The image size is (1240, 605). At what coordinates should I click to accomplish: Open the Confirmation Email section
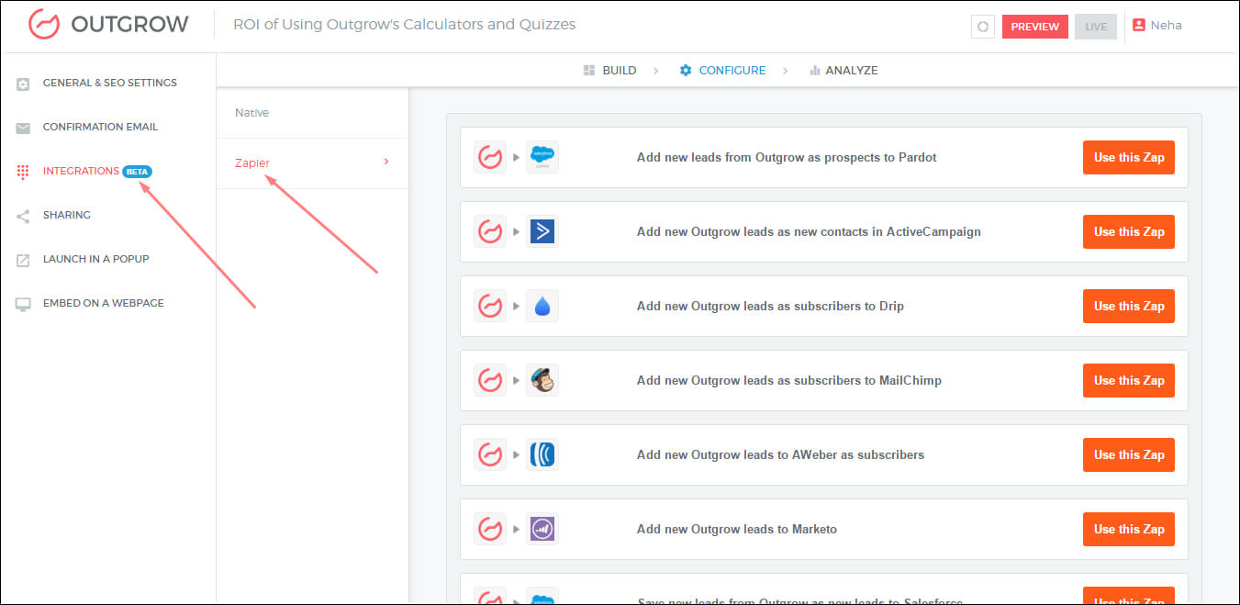[x=100, y=127]
